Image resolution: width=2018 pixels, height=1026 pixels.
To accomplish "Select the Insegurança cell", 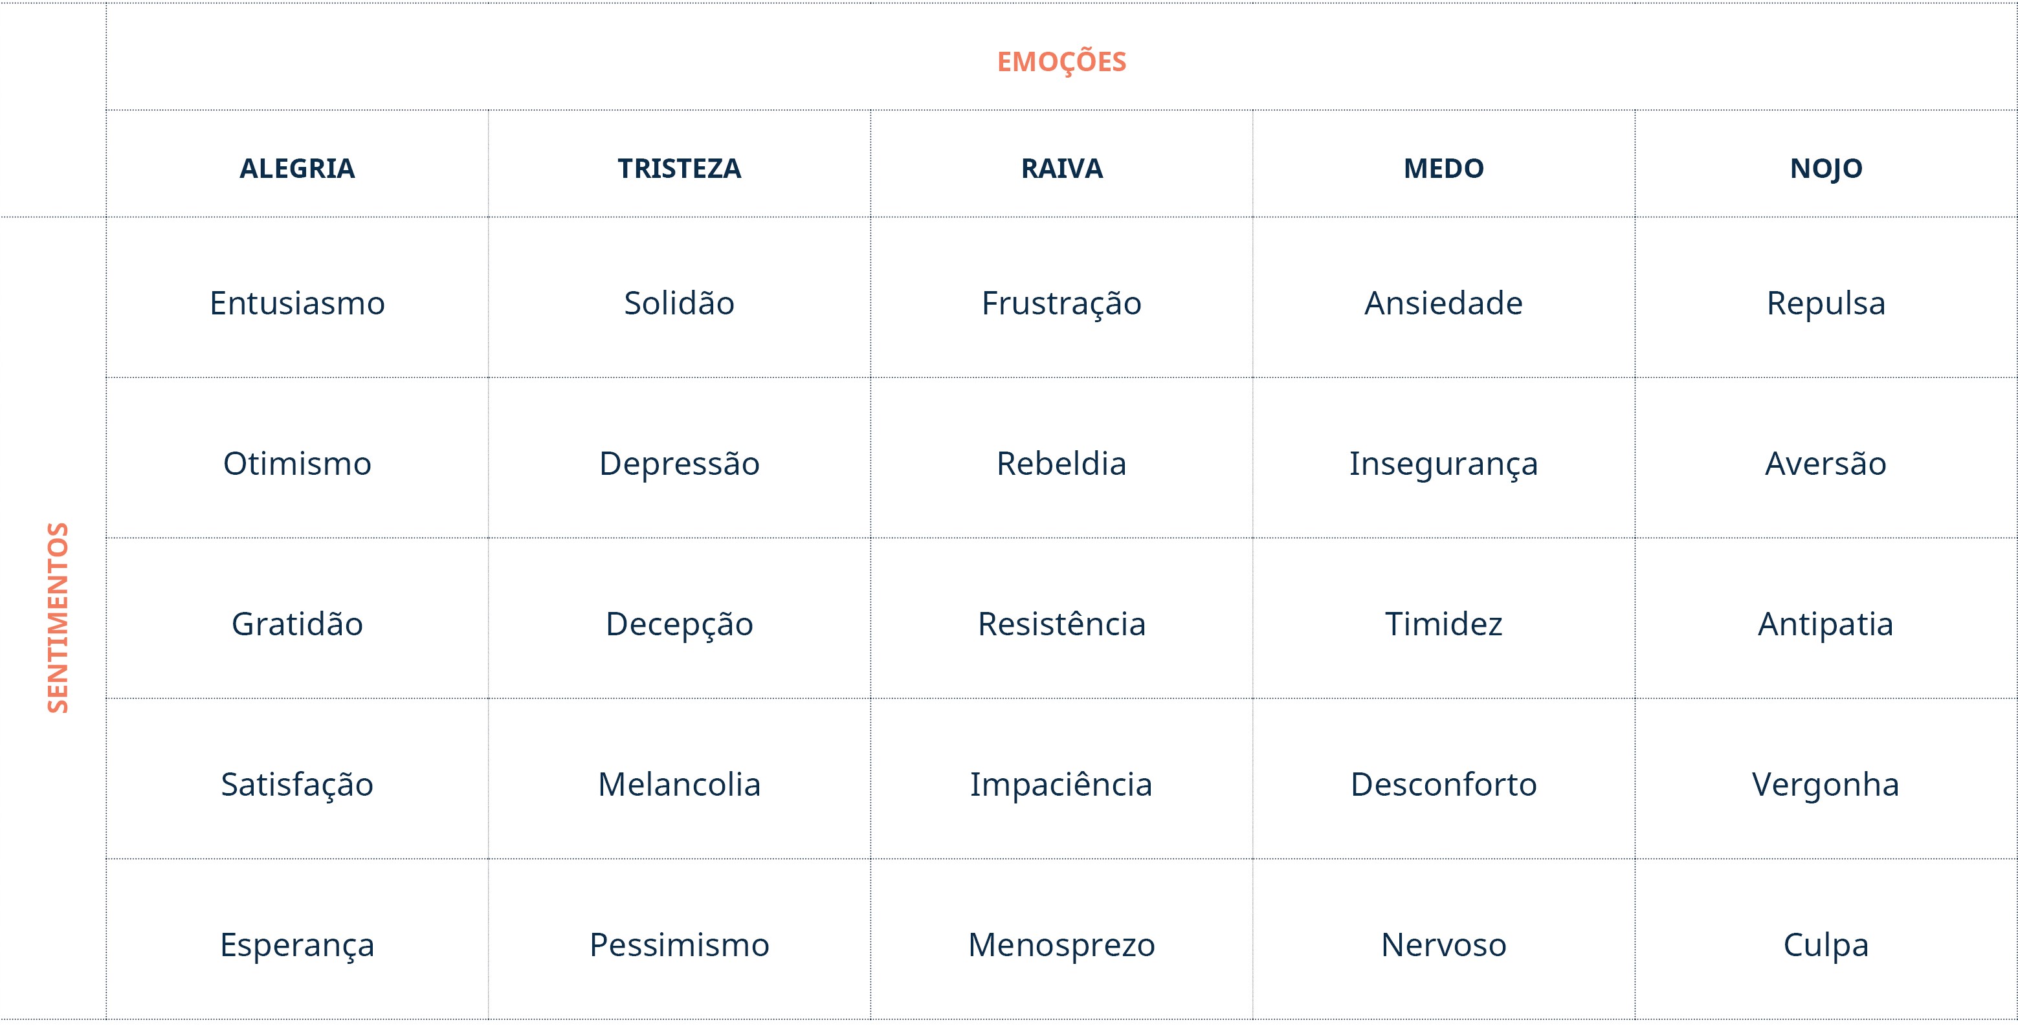I will click(1444, 464).
